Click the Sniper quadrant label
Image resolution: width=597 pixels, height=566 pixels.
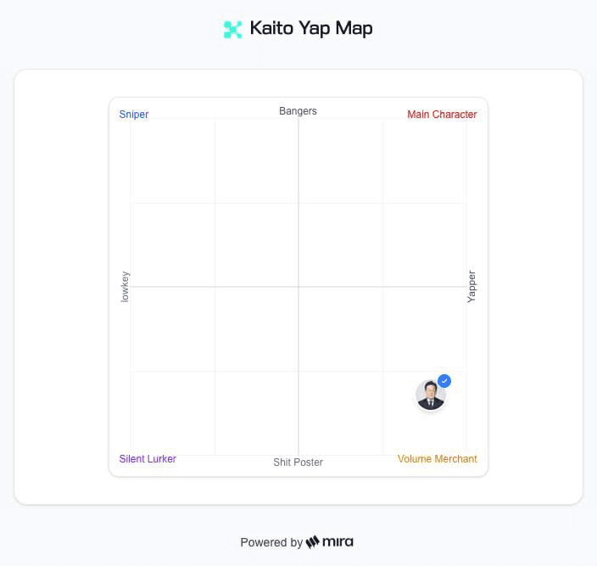pyautogui.click(x=134, y=115)
